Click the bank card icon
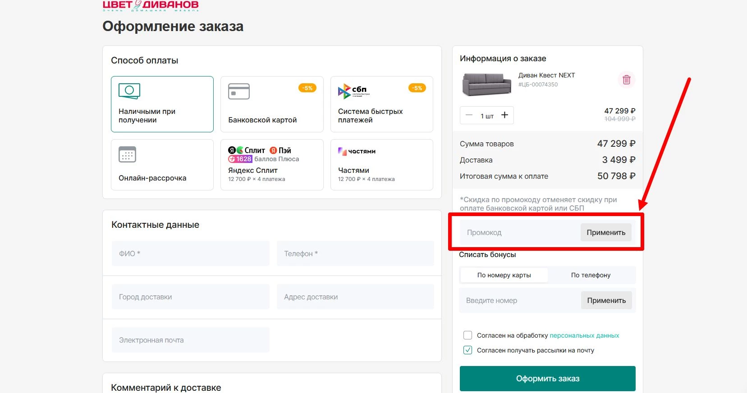Image resolution: width=747 pixels, height=393 pixels. (239, 91)
